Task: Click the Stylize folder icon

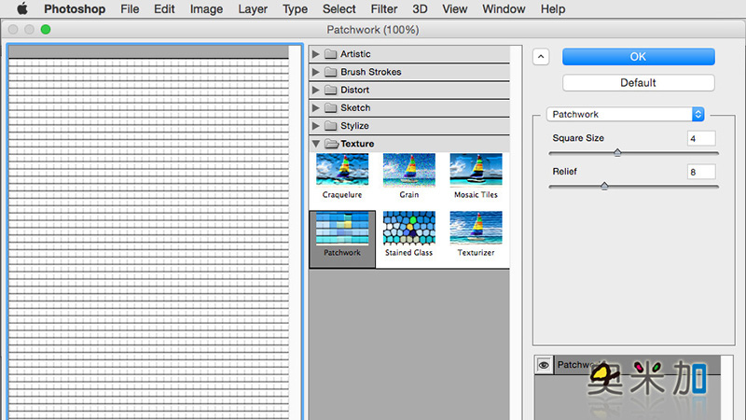Action: coord(331,126)
